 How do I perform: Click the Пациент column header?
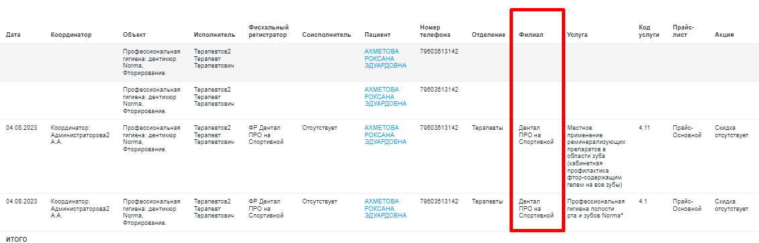377,35
